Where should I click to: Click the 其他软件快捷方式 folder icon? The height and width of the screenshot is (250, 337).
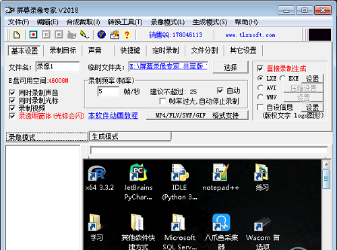pyautogui.click(x=137, y=222)
